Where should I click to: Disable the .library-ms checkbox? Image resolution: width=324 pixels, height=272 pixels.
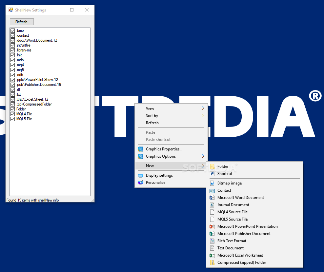[x=12, y=50]
